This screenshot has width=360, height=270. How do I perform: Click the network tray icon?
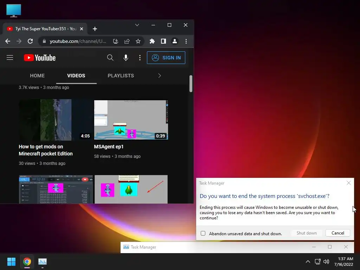pyautogui.click(x=317, y=262)
